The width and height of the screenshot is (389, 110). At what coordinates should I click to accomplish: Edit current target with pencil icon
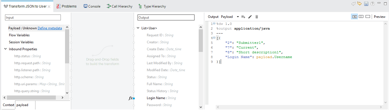point(250,17)
